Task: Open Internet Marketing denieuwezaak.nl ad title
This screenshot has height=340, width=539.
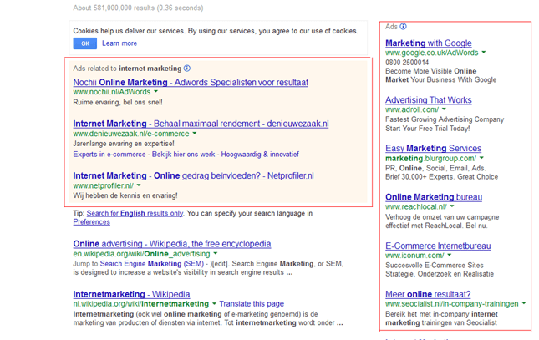Action: pos(201,124)
